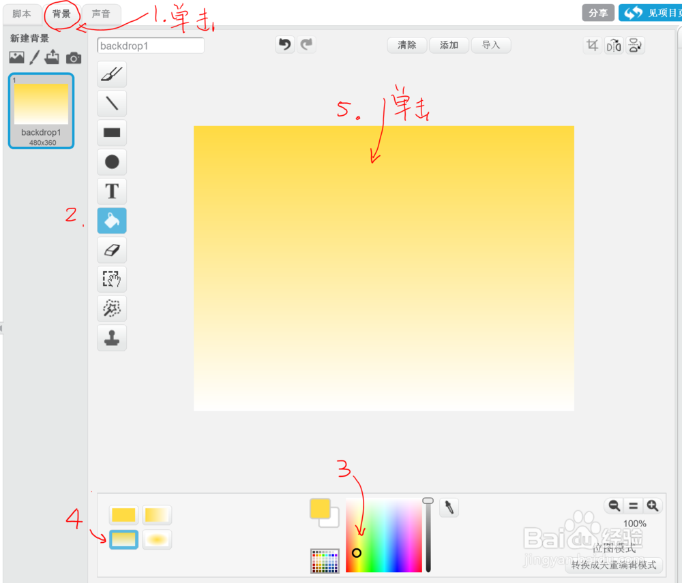682x583 pixels.
Task: Pick the eyedropper color tool
Action: [x=449, y=507]
